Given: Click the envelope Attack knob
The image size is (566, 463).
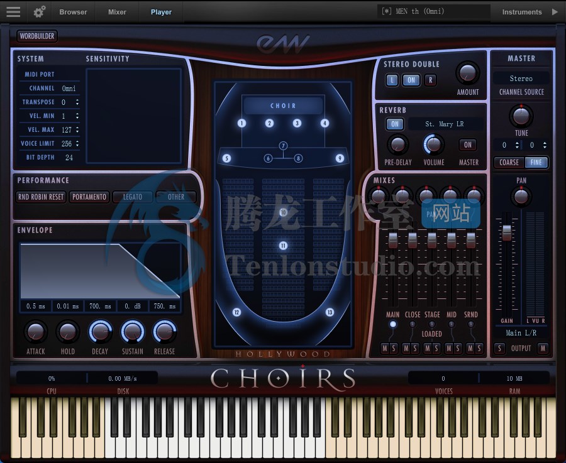Looking at the screenshot, I should 35,332.
